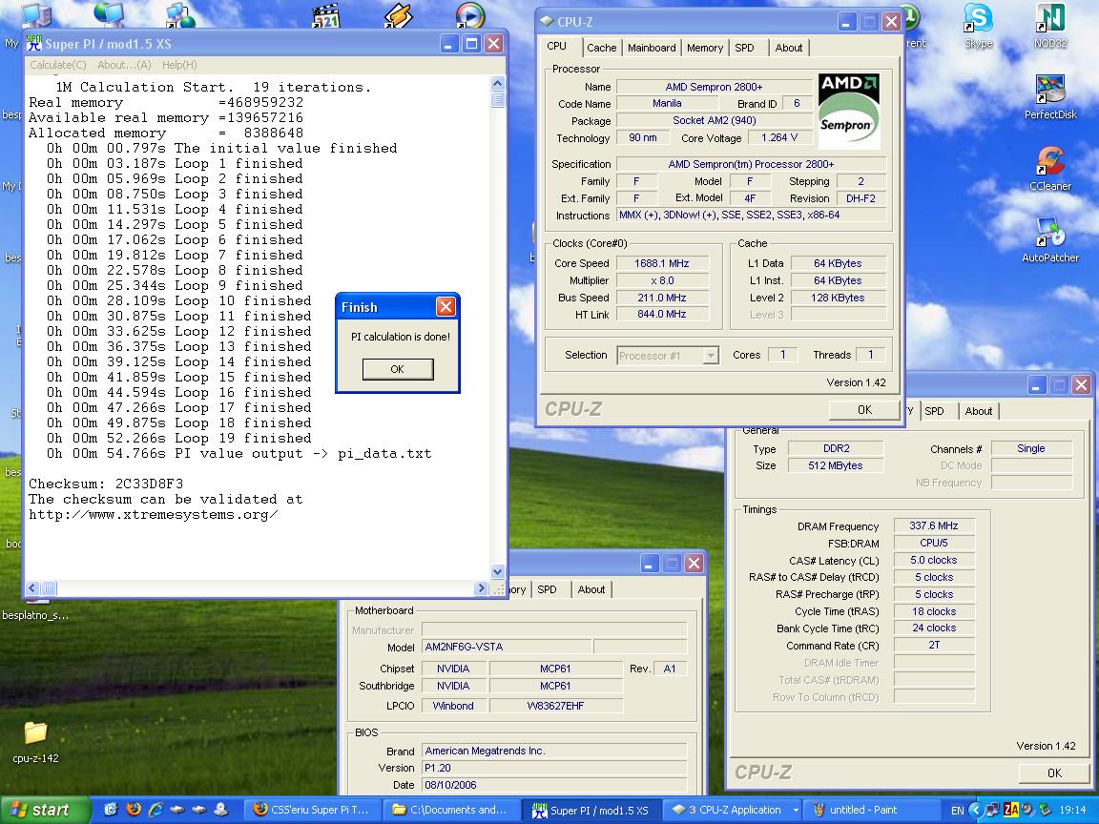Screen dimensions: 1099x824
Task: Open the About tab in front CPU-Z window
Action: [x=789, y=48]
